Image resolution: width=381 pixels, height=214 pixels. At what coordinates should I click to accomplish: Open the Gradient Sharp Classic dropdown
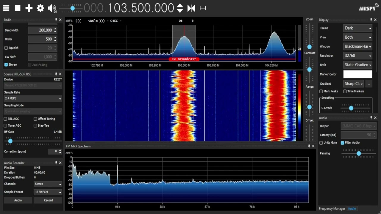point(354,84)
